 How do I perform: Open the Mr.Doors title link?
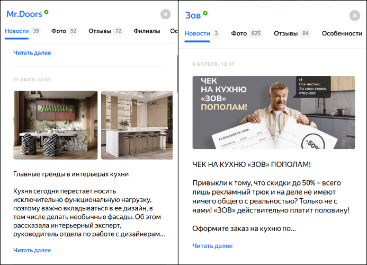coord(24,14)
